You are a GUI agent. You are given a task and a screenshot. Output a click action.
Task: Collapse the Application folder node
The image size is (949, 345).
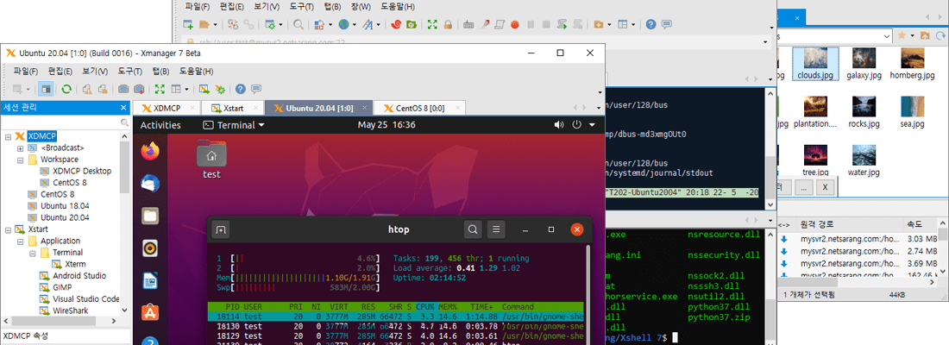(x=20, y=241)
